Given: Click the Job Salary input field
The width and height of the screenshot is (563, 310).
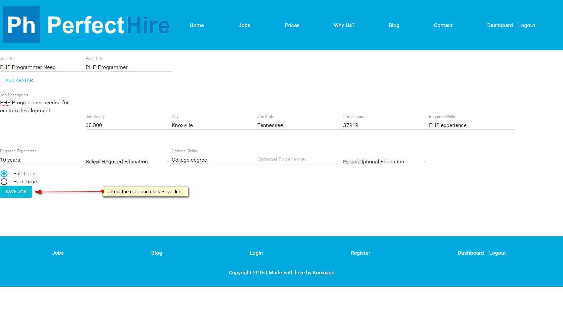Looking at the screenshot, I should [129, 125].
